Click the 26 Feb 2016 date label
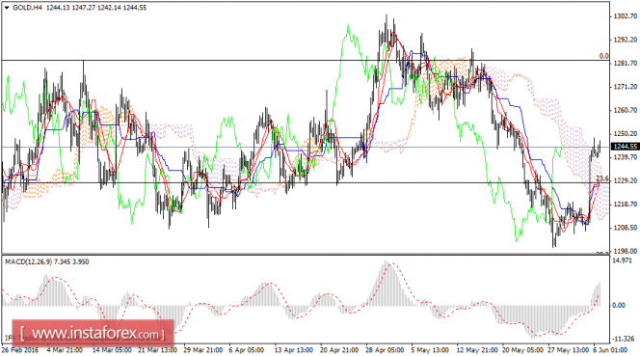640x356 pixels. point(20,350)
